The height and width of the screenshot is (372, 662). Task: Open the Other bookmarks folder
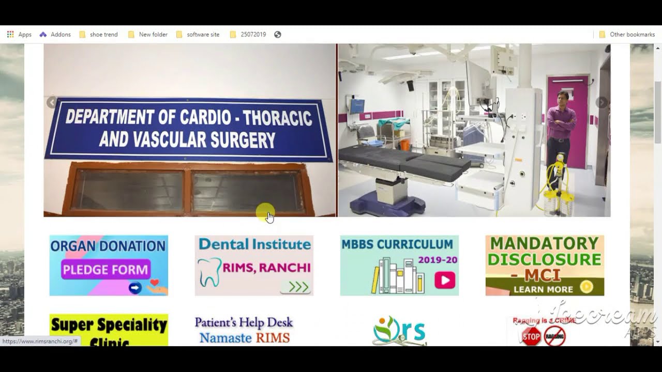pyautogui.click(x=627, y=35)
